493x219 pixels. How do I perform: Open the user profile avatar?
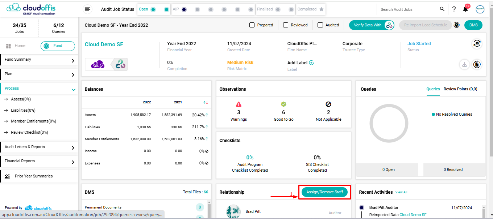pyautogui.click(x=480, y=9)
